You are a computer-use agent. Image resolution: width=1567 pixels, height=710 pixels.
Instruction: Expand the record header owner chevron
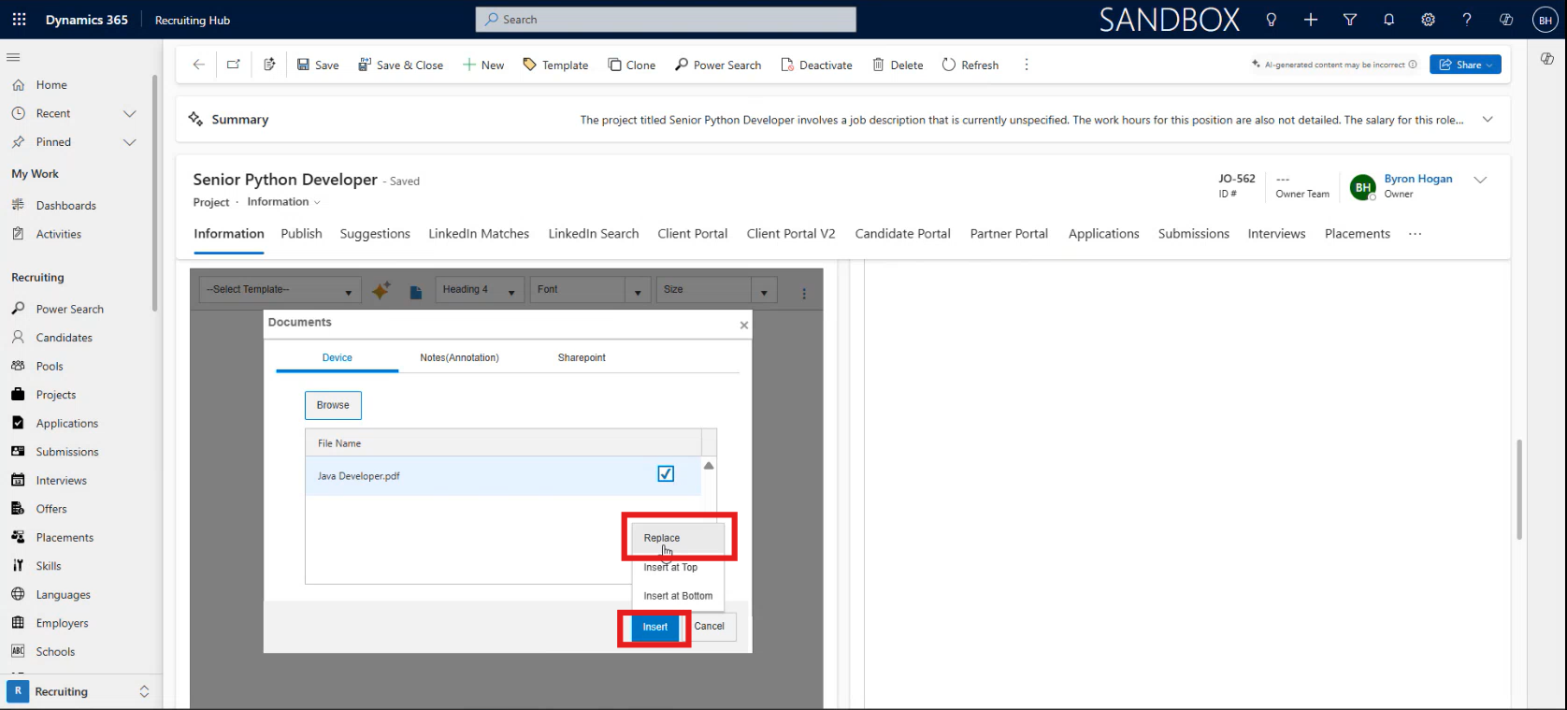1480,180
